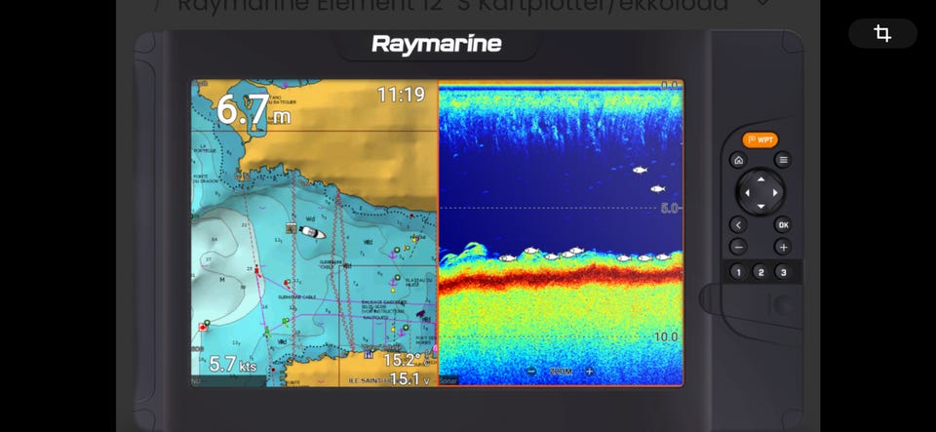Click the up arrow on the directional pad

coord(760,178)
